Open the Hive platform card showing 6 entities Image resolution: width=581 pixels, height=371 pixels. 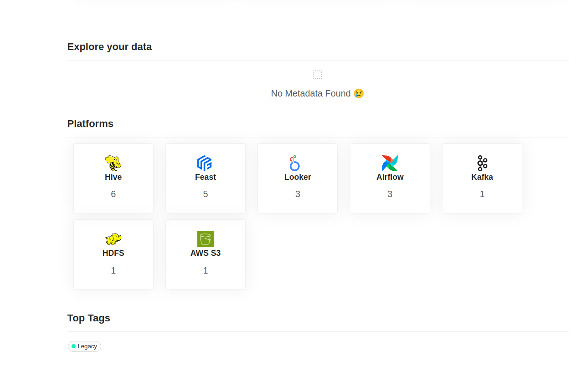113,178
